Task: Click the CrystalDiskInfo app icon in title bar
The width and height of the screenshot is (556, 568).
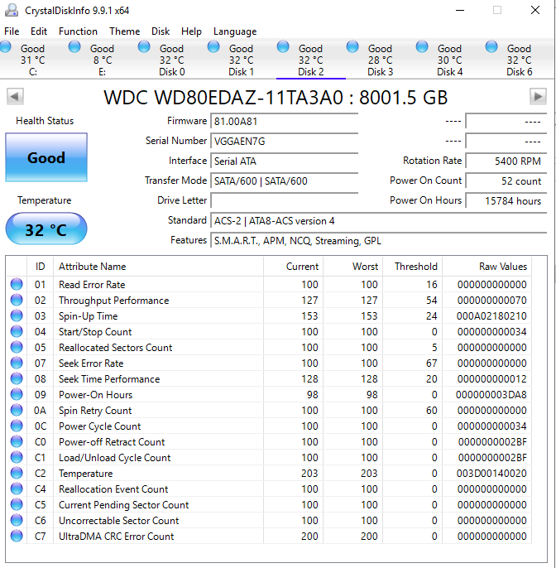Action: (x=12, y=10)
